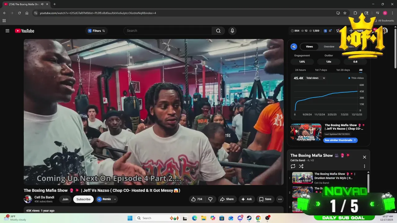
Task: Open the apps grid in bookmarks bar
Action: [4, 21]
